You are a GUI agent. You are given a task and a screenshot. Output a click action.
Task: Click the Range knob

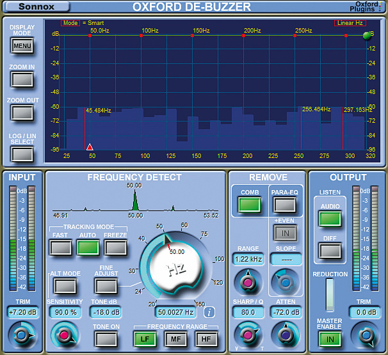(x=248, y=282)
